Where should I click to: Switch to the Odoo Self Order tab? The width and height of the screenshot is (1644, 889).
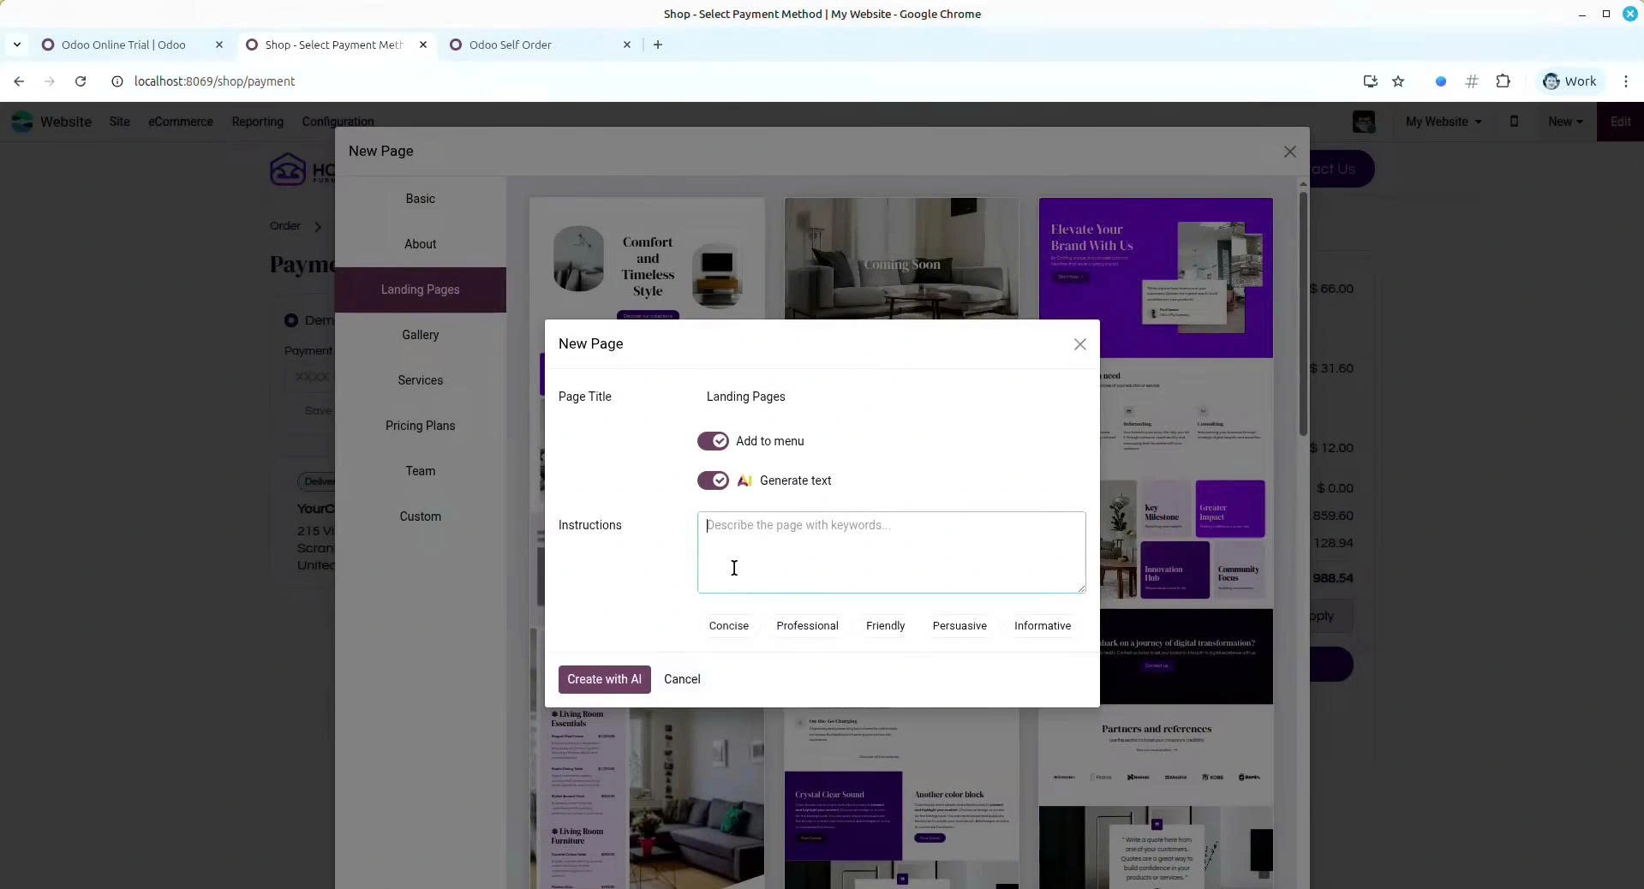pos(510,45)
